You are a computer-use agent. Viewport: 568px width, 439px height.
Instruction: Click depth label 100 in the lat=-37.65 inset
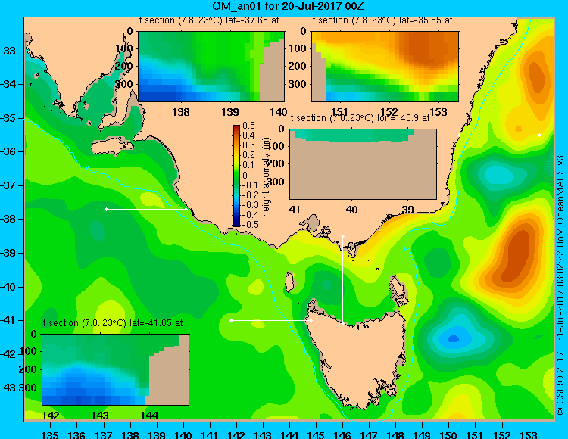coord(124,48)
